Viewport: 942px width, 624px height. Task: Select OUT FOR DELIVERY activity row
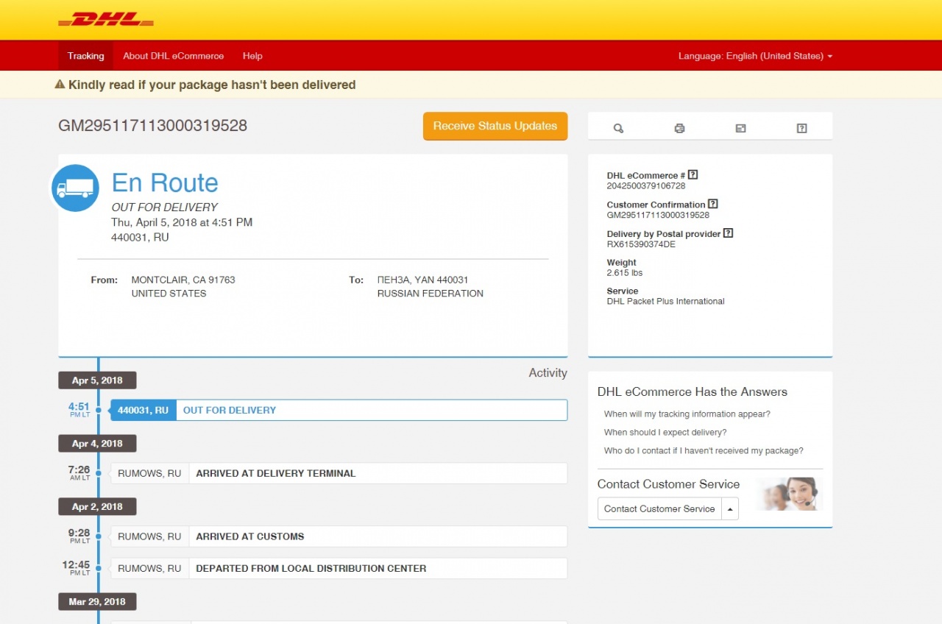pyautogui.click(x=339, y=410)
